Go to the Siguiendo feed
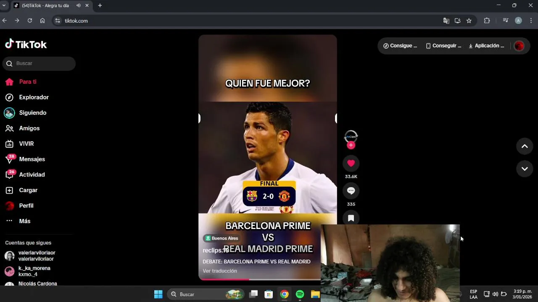This screenshot has width=538, height=302. click(x=26, y=113)
